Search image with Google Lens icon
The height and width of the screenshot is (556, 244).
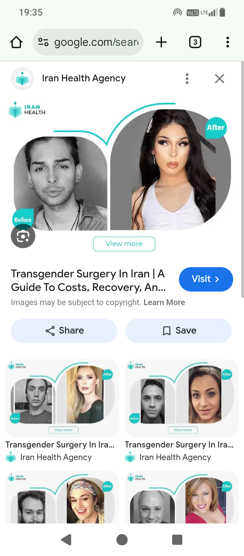23,236
